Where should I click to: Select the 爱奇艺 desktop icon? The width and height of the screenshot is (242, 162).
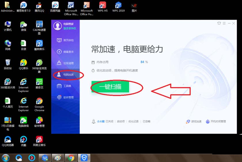point(39,84)
